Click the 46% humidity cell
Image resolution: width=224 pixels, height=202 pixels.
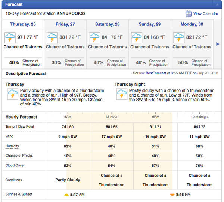112,146
